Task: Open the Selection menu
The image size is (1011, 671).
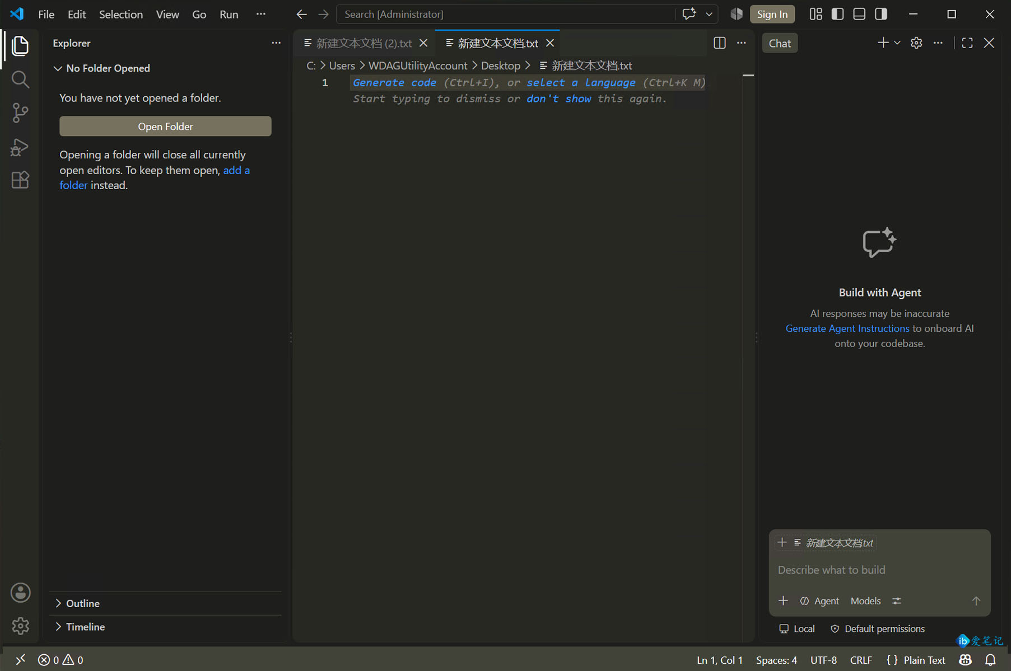Action: (121, 14)
